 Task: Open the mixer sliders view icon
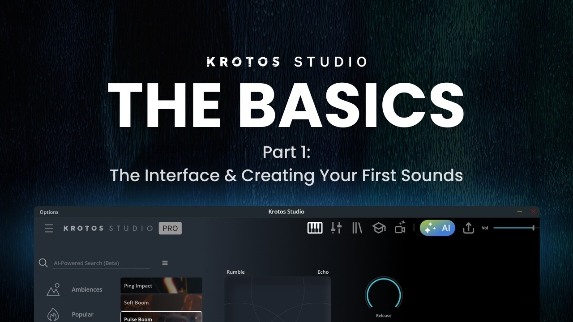(336, 228)
